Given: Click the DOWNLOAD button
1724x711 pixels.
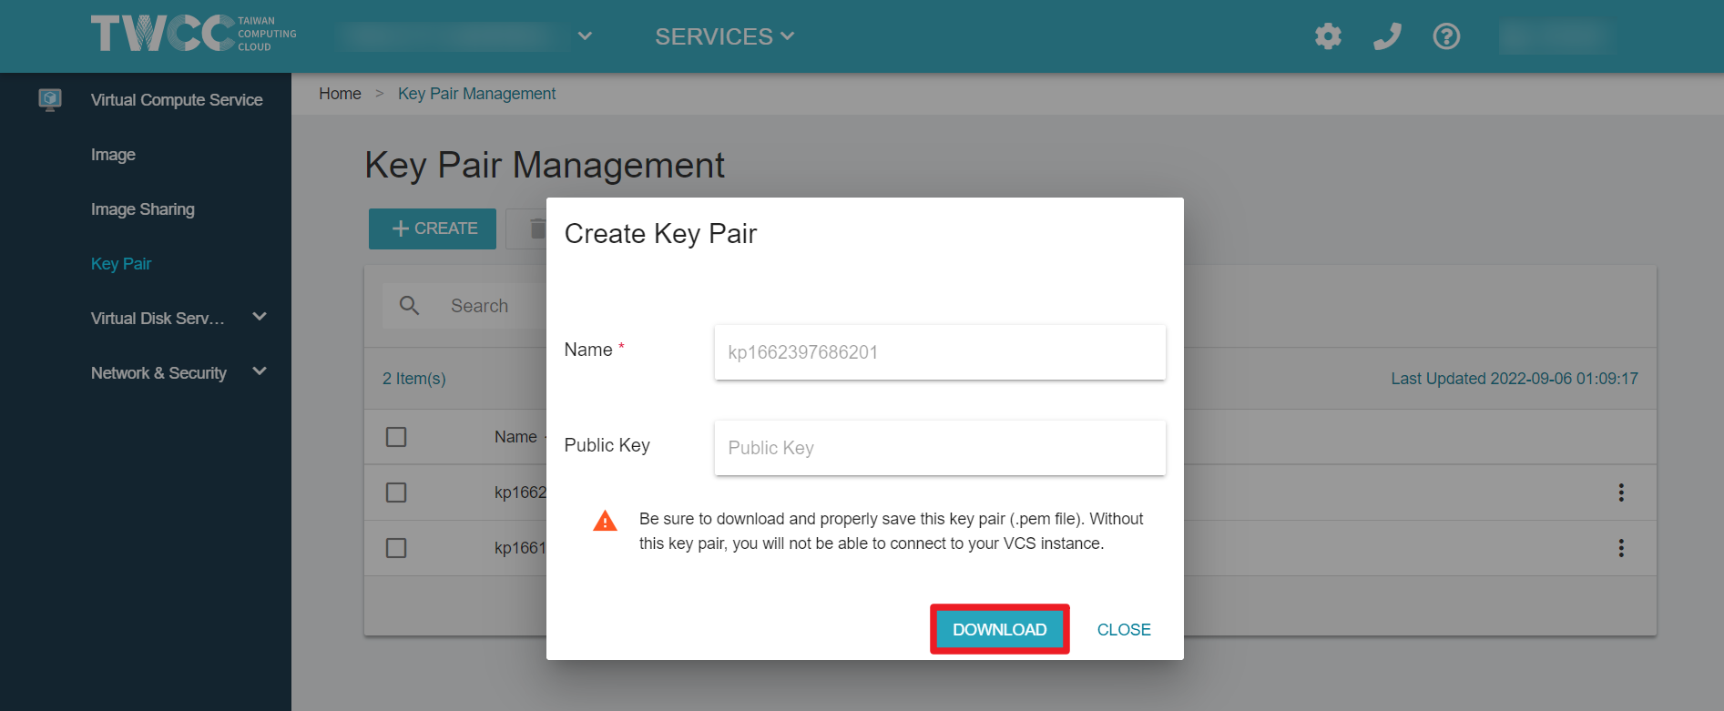Looking at the screenshot, I should coord(999,629).
